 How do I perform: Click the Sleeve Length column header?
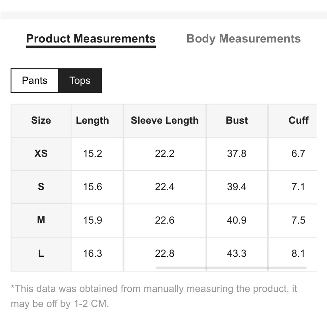click(x=165, y=121)
